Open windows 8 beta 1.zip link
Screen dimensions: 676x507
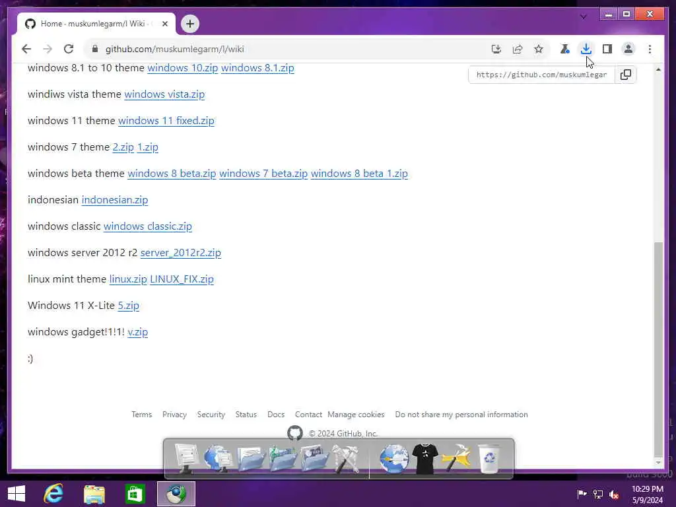tap(359, 174)
